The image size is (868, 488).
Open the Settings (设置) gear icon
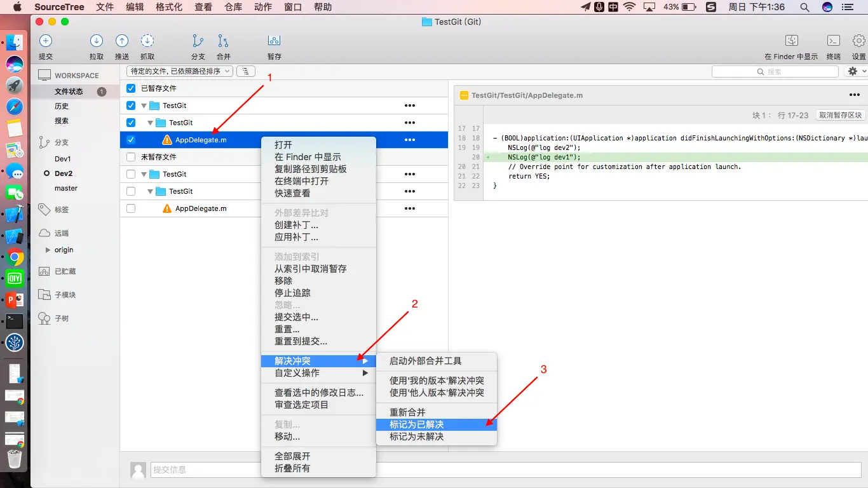(859, 41)
